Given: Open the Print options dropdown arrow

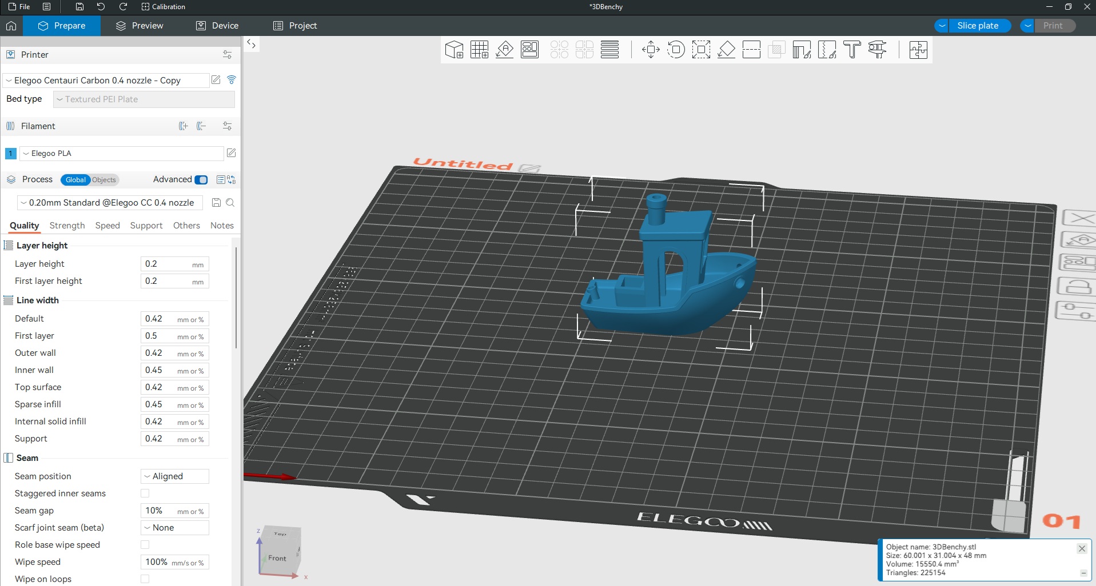Looking at the screenshot, I should (x=1028, y=26).
